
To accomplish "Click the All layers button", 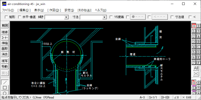I will pyautogui.click(x=196, y=68).
